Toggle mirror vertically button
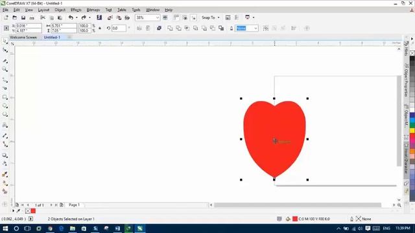The height and width of the screenshot is (233, 415). click(x=148, y=28)
